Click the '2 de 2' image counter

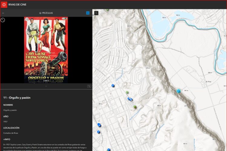click(x=46, y=81)
